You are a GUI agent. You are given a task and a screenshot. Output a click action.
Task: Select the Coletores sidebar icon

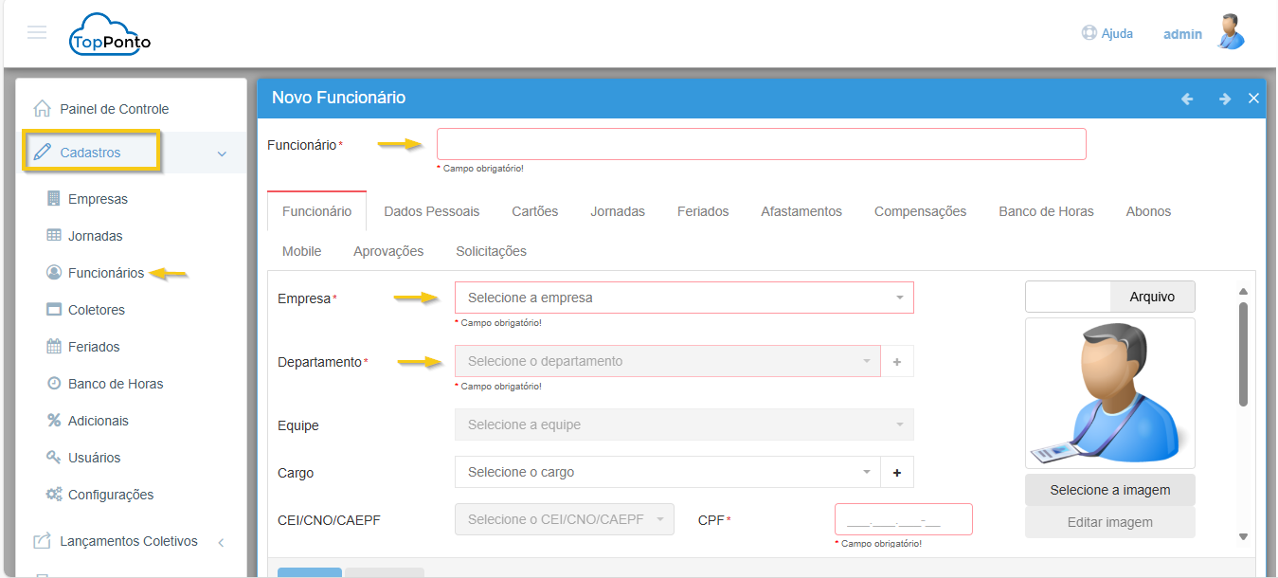[x=53, y=310]
